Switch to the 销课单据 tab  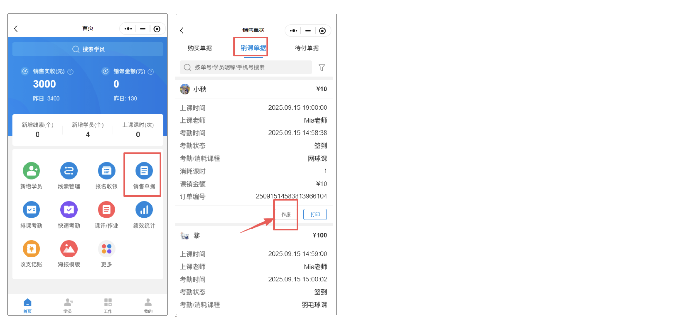[251, 48]
